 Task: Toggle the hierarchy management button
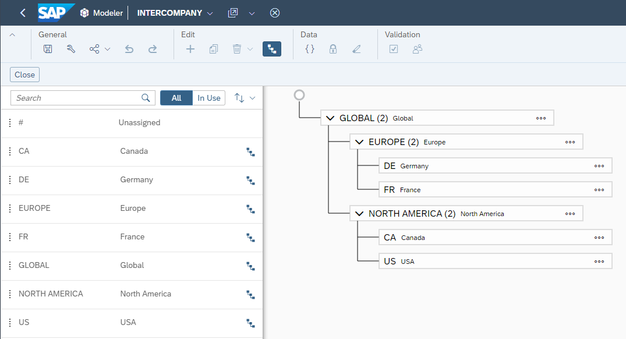(x=272, y=49)
